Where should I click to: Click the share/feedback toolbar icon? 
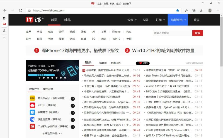point(202,10)
